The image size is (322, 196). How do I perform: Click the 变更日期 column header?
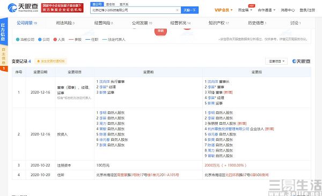(x=40, y=72)
